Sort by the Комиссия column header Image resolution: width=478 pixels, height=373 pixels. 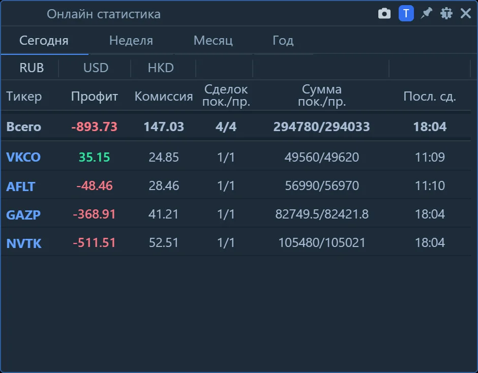click(x=164, y=96)
